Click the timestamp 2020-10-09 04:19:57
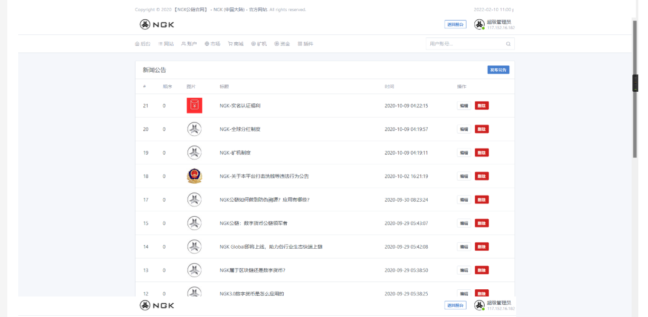Image resolution: width=648 pixels, height=317 pixels. (x=406, y=129)
